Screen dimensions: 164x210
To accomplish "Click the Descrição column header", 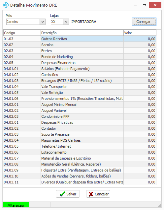I will click(x=82, y=33).
